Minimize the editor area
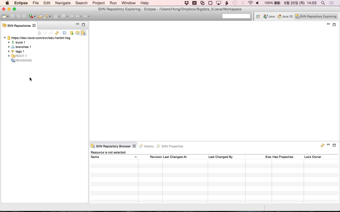 pos(329,24)
